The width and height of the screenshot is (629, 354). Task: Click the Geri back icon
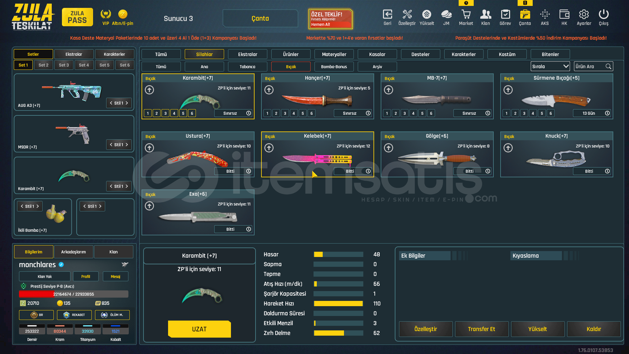point(387,14)
